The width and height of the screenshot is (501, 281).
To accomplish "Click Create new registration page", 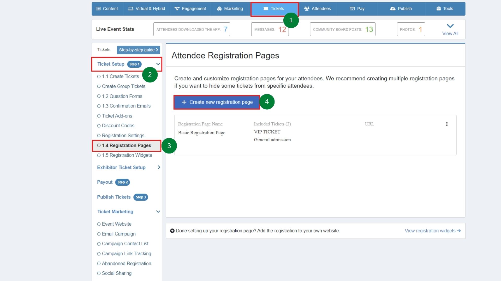I will (216, 102).
